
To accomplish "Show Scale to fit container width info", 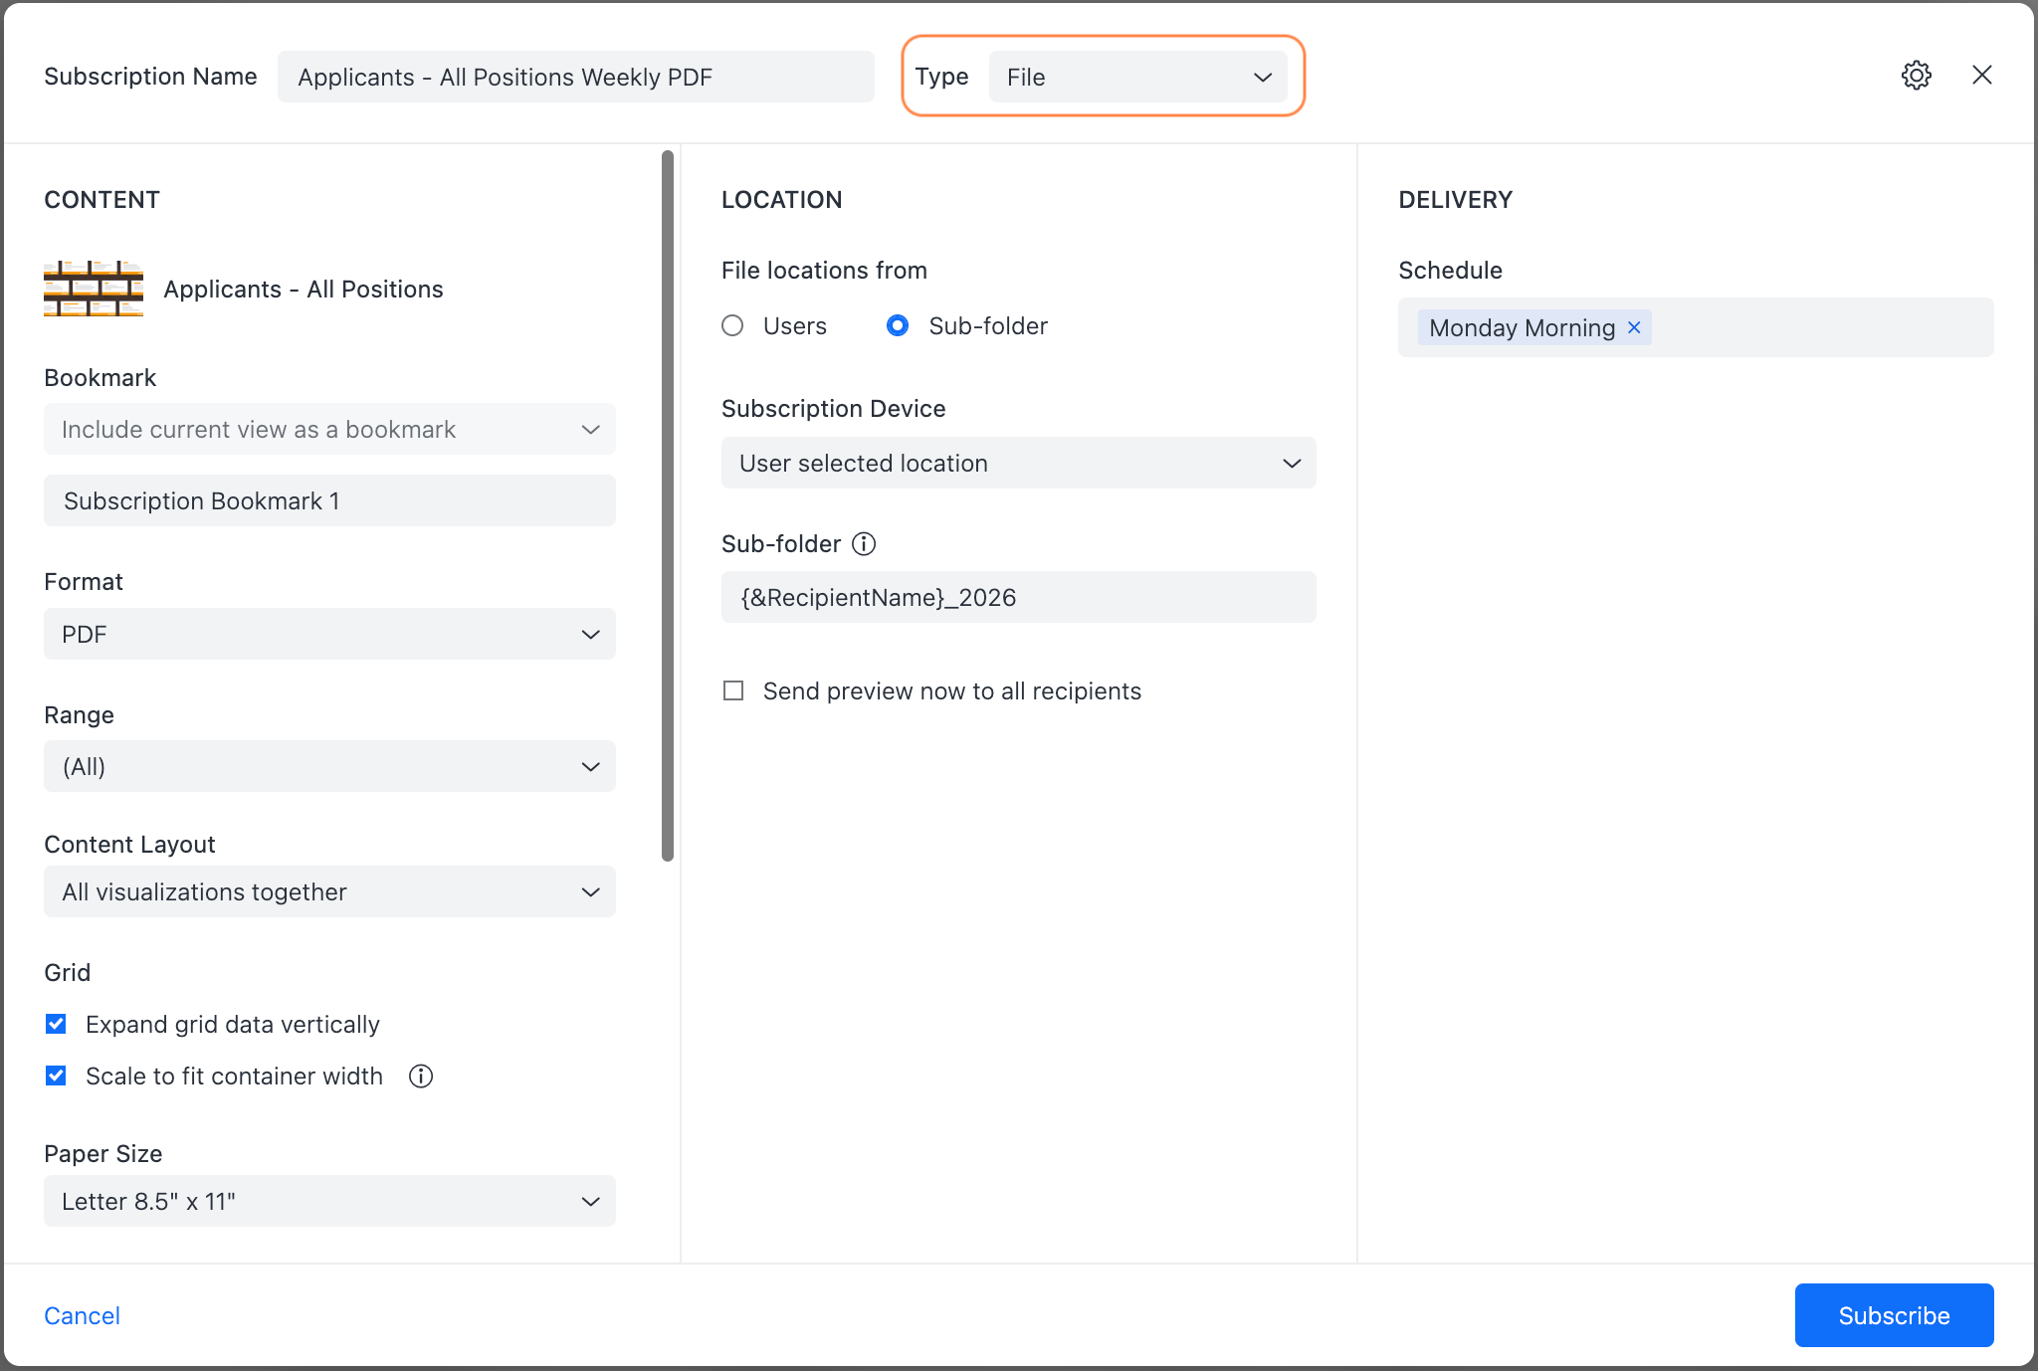I will pos(421,1076).
